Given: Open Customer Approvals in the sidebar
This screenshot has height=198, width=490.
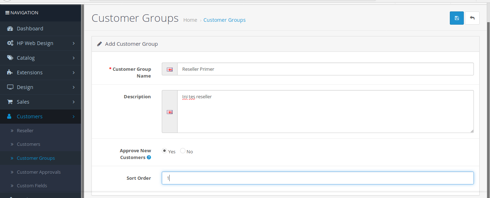Looking at the screenshot, I should tap(38, 172).
